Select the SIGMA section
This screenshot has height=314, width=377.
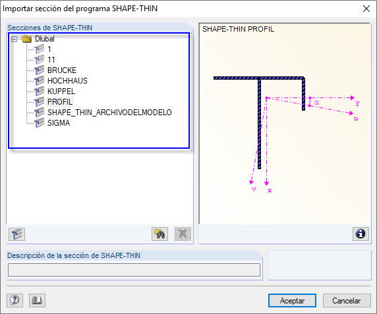[x=59, y=123]
